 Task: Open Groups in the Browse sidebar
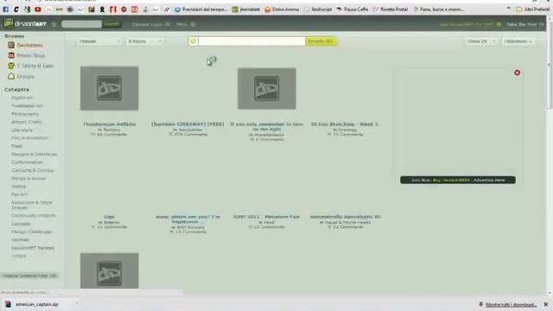pyautogui.click(x=21, y=76)
